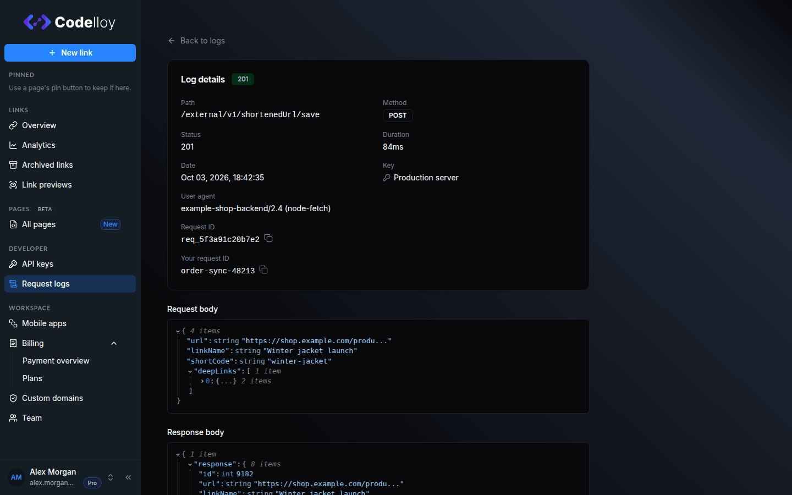The height and width of the screenshot is (495, 792).
Task: Go Back to logs
Action: pyautogui.click(x=196, y=41)
